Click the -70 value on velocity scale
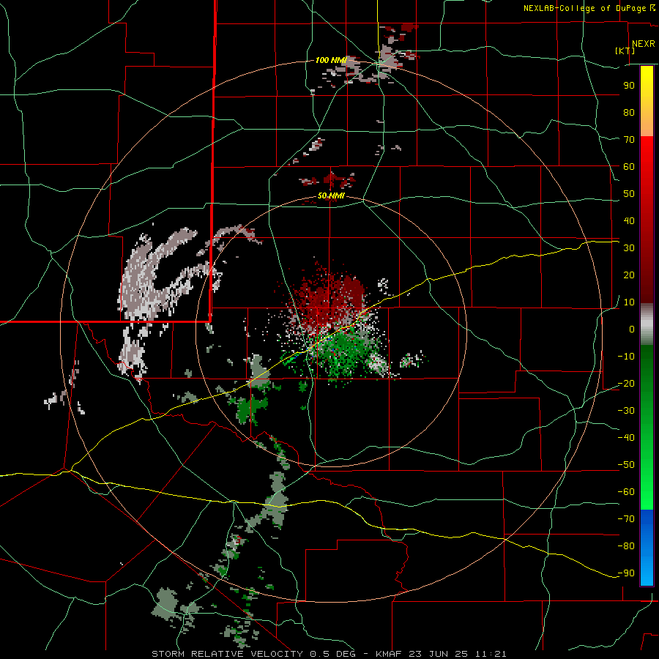The image size is (659, 659). (x=626, y=519)
